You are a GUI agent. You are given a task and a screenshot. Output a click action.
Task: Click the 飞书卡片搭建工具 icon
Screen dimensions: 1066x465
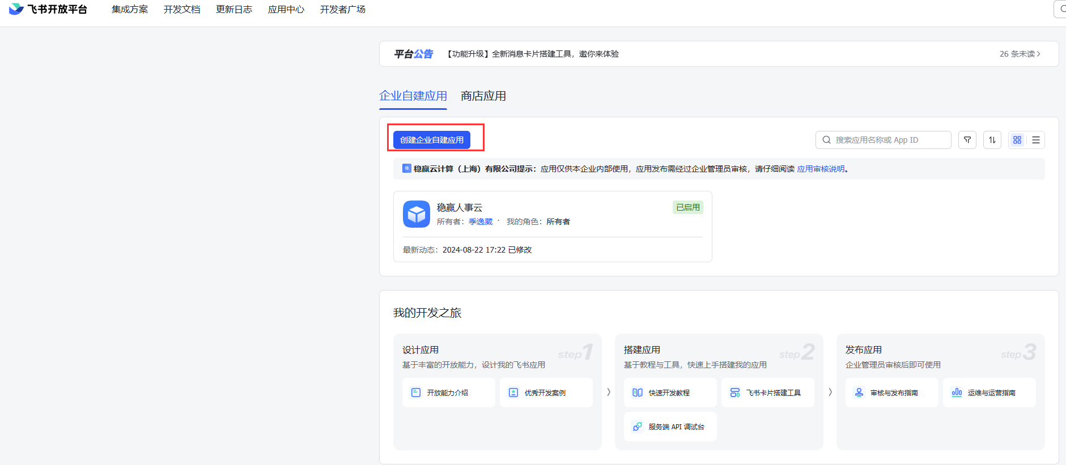735,393
